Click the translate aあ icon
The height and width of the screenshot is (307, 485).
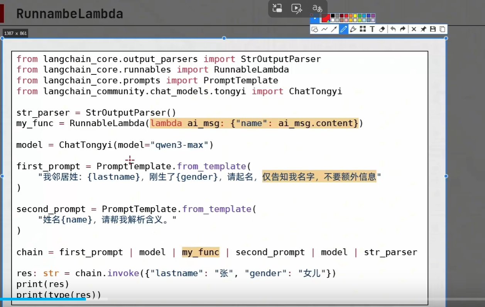pyautogui.click(x=317, y=8)
